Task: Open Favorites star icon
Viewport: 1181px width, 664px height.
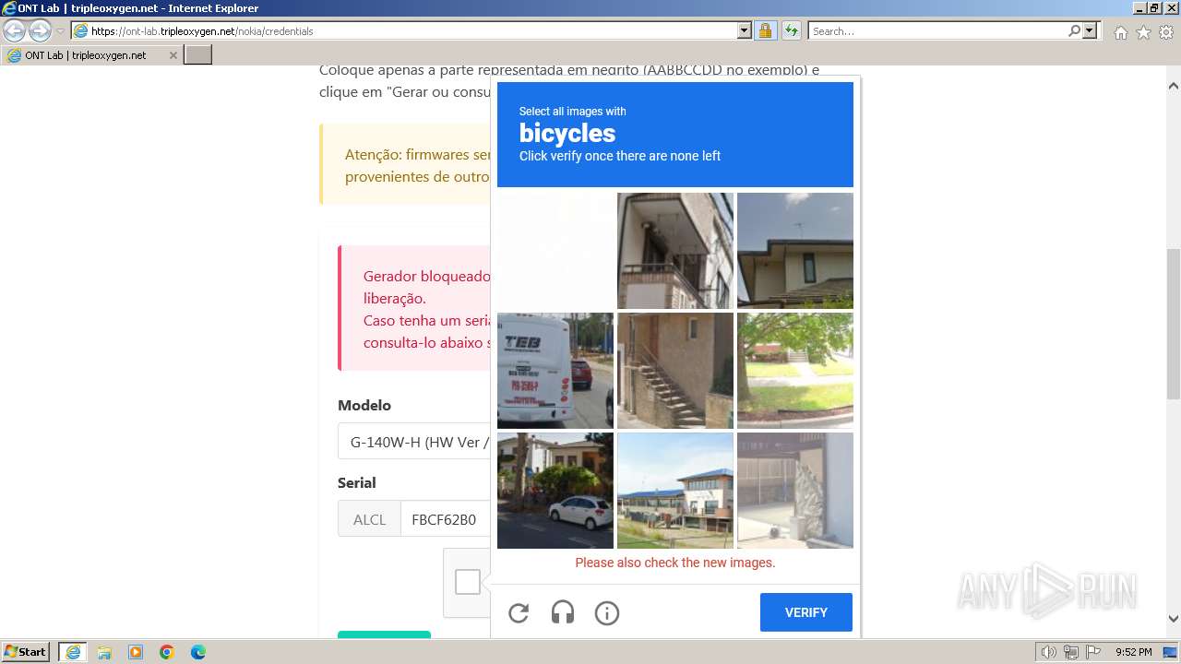Action: pyautogui.click(x=1143, y=32)
